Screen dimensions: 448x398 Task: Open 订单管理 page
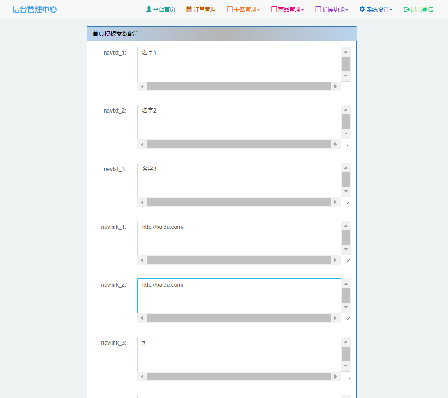pos(201,9)
